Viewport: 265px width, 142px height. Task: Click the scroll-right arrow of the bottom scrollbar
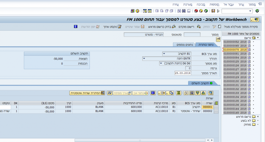click(x=211, y=140)
